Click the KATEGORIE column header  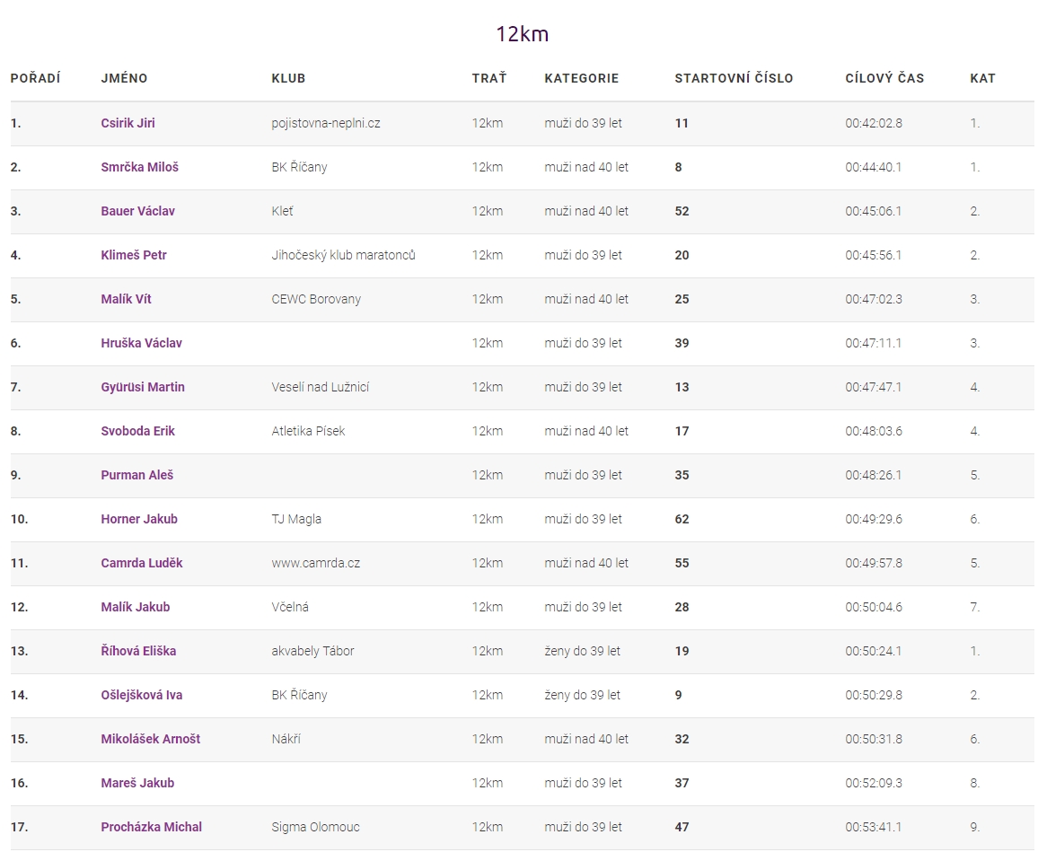point(582,78)
